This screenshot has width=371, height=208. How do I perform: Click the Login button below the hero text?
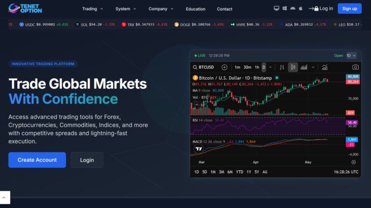pos(87,160)
